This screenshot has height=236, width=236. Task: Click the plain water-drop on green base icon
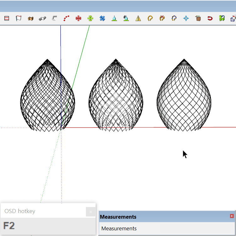[114, 18]
